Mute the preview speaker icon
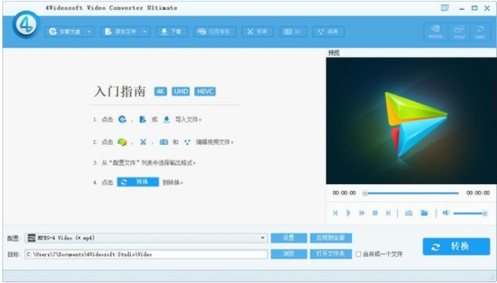Image resolution: width=497 pixels, height=283 pixels. coord(446,213)
